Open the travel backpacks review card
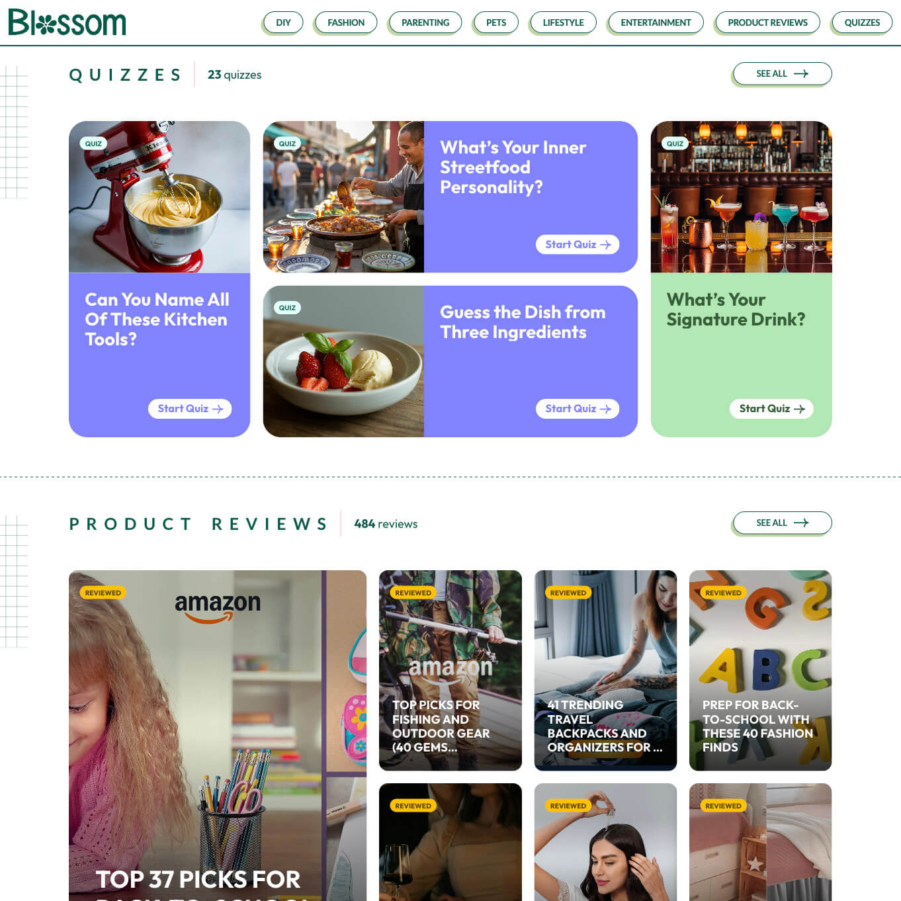The width and height of the screenshot is (901, 901). tap(605, 670)
